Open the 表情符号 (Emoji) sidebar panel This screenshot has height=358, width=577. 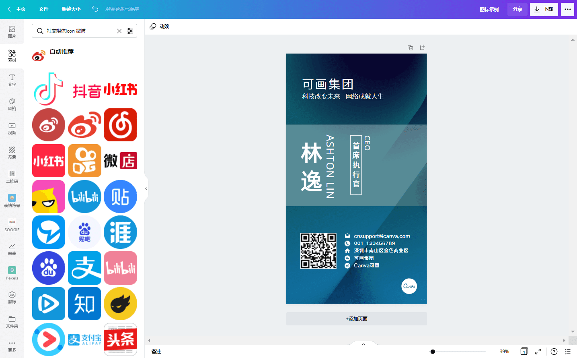point(12,201)
